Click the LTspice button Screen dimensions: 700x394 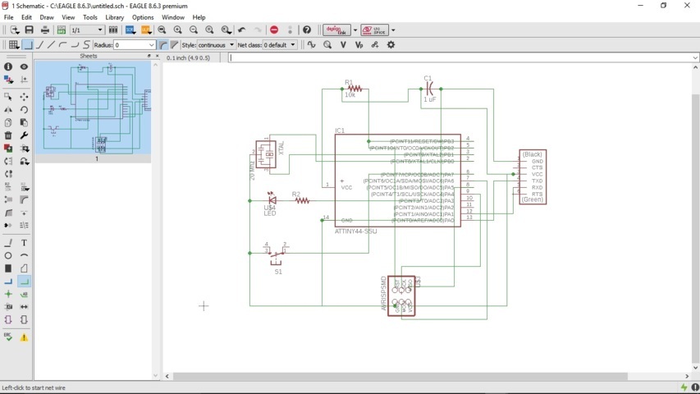tap(374, 30)
